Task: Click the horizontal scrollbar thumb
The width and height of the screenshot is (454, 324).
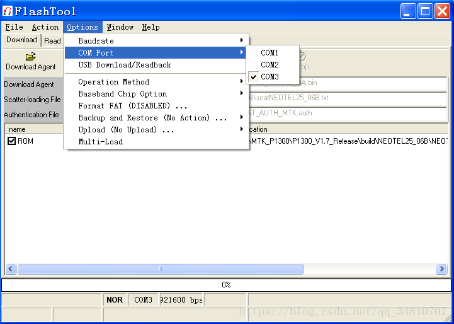Action: tap(161, 269)
